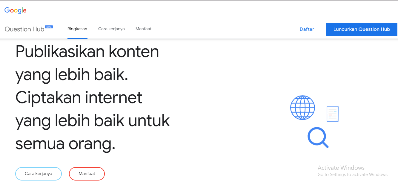Click "Go to Settings to activate Windows" text

(353, 175)
